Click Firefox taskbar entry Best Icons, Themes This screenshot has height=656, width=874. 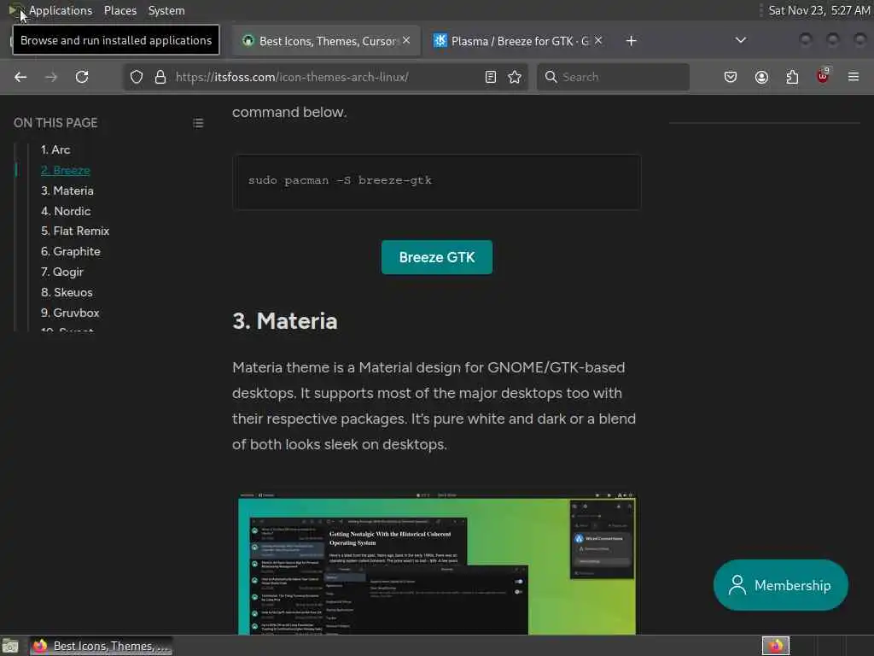[101, 646]
